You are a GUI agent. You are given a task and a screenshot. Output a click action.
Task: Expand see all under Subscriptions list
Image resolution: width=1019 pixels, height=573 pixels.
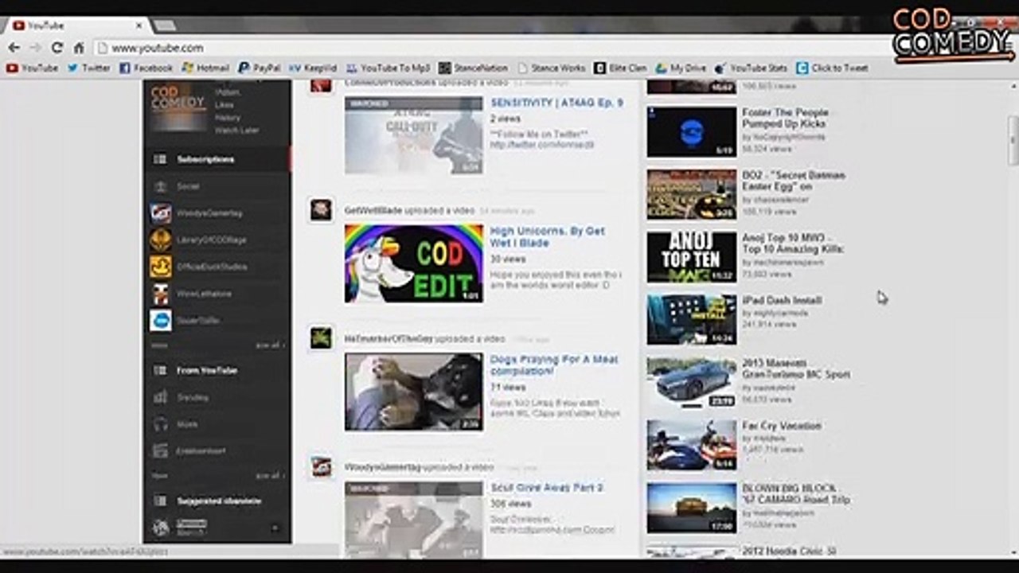269,345
